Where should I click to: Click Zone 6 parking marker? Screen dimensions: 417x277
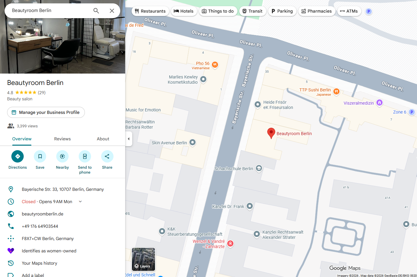tap(412, 112)
